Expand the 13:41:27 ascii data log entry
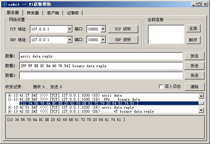The image size is (210, 144). pos(9,95)
